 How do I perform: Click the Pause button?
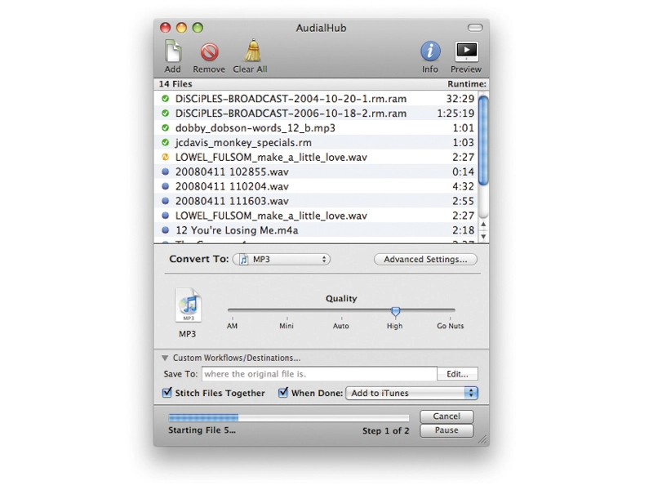click(446, 430)
